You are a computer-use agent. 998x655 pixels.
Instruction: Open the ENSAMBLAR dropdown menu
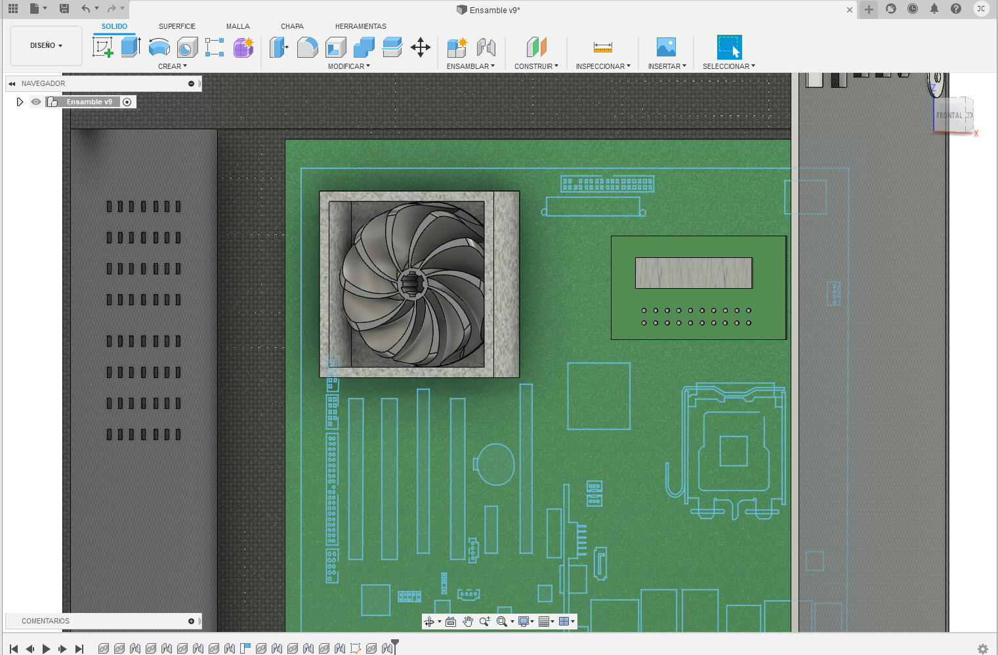point(470,66)
